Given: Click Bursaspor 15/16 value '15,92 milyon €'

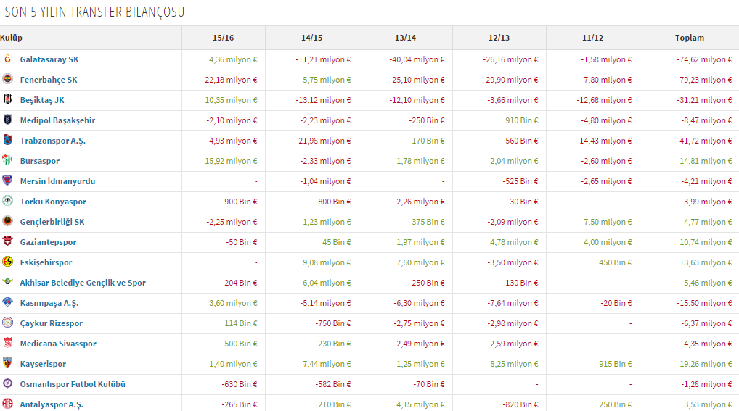Looking at the screenshot, I should click(x=231, y=161).
